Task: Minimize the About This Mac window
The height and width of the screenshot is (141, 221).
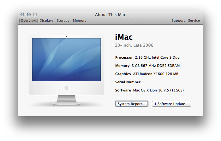Action: pyautogui.click(x=29, y=15)
